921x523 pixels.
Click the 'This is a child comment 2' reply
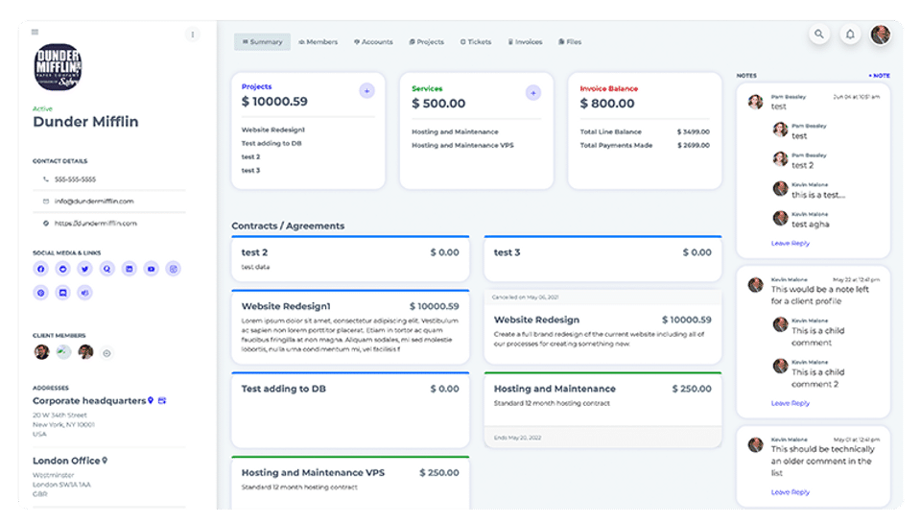pyautogui.click(x=817, y=378)
